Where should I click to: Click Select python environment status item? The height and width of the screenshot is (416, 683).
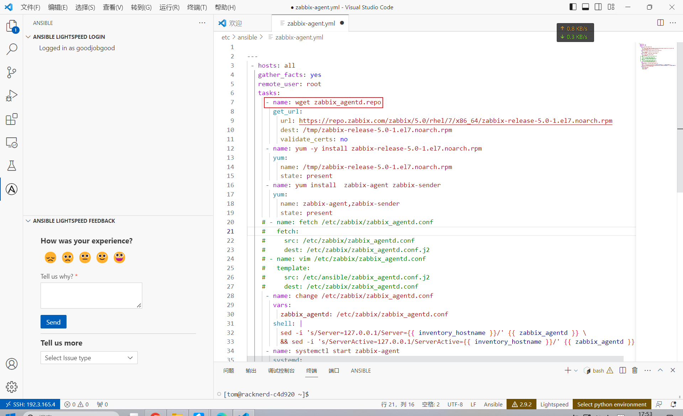point(612,404)
